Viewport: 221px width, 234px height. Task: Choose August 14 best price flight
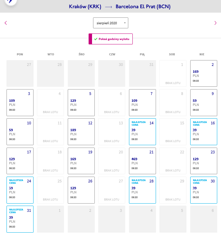142,132
